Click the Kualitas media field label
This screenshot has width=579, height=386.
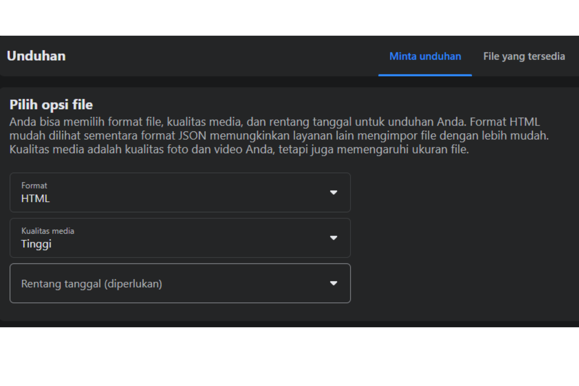point(47,231)
